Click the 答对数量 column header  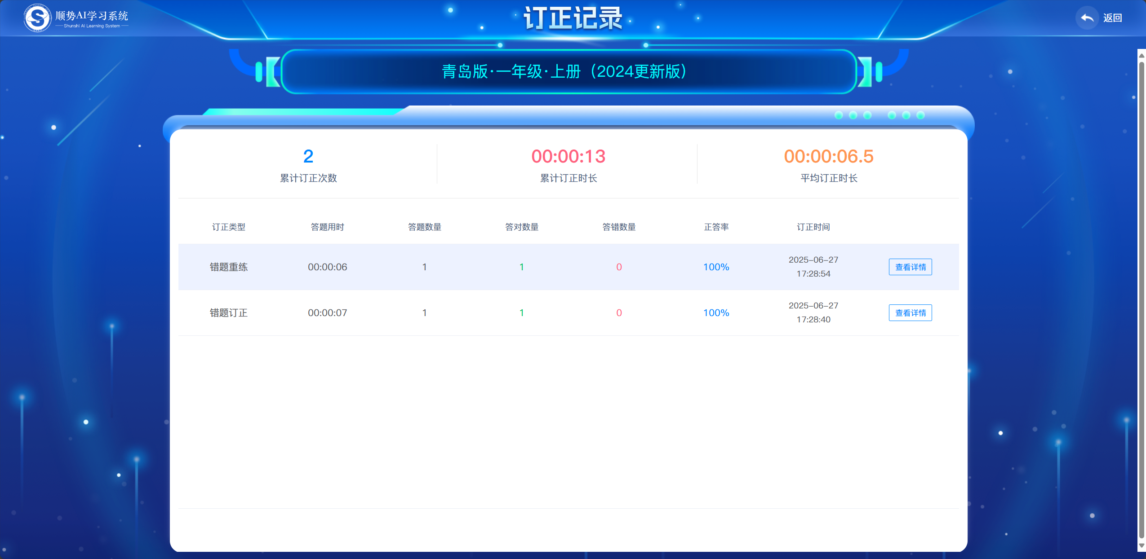click(x=522, y=227)
